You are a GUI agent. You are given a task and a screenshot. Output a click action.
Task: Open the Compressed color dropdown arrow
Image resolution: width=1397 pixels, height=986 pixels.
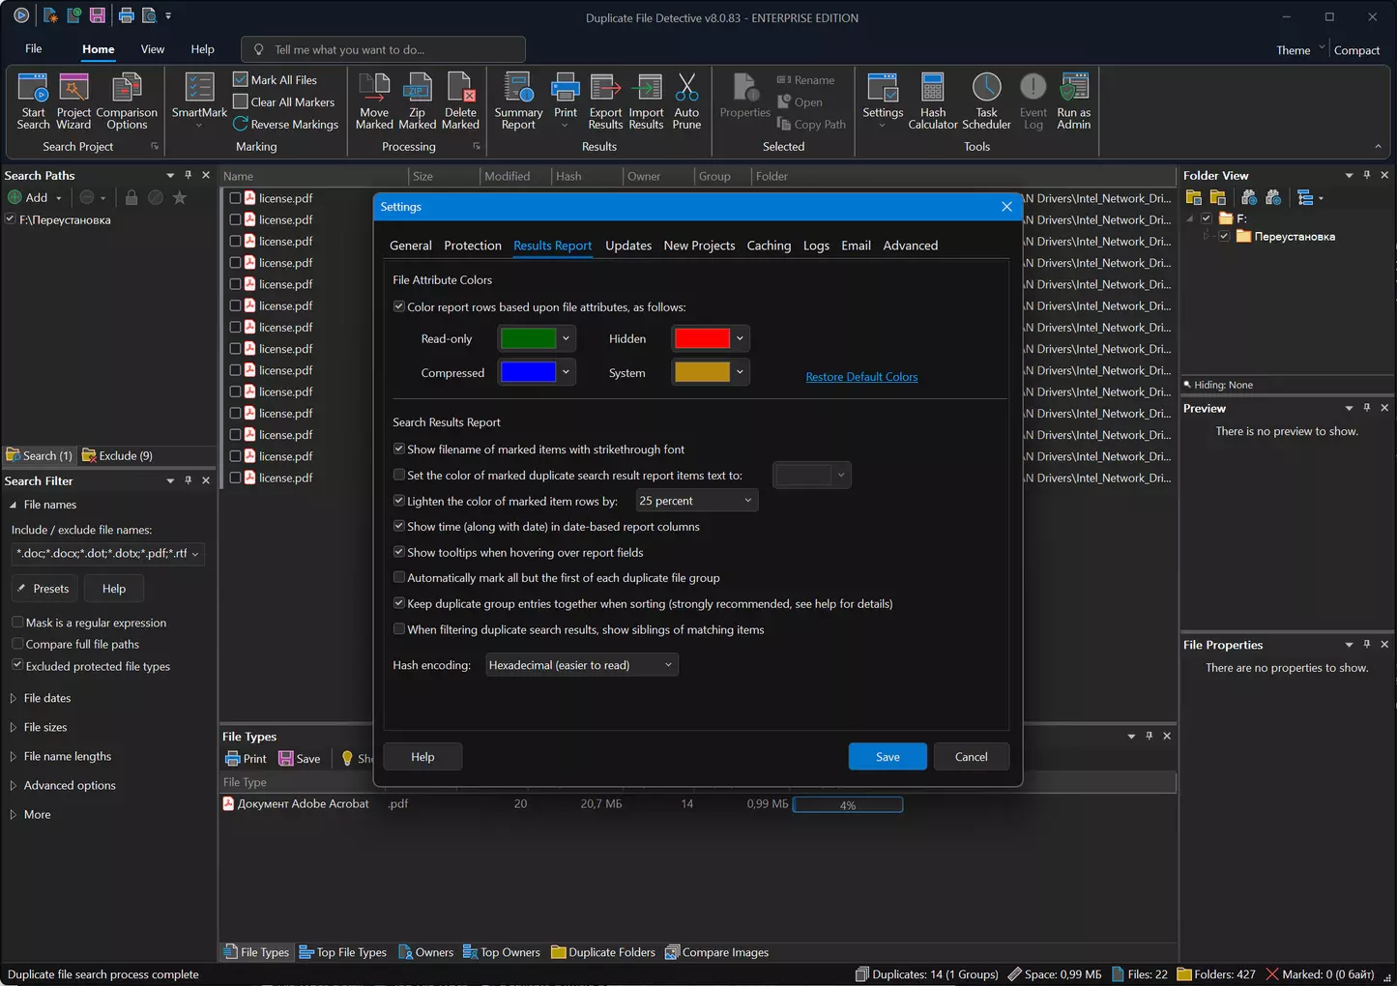coord(566,372)
